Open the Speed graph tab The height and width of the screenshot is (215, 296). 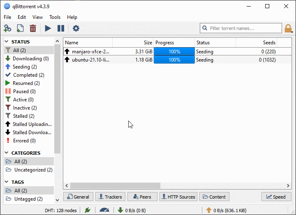(276, 197)
